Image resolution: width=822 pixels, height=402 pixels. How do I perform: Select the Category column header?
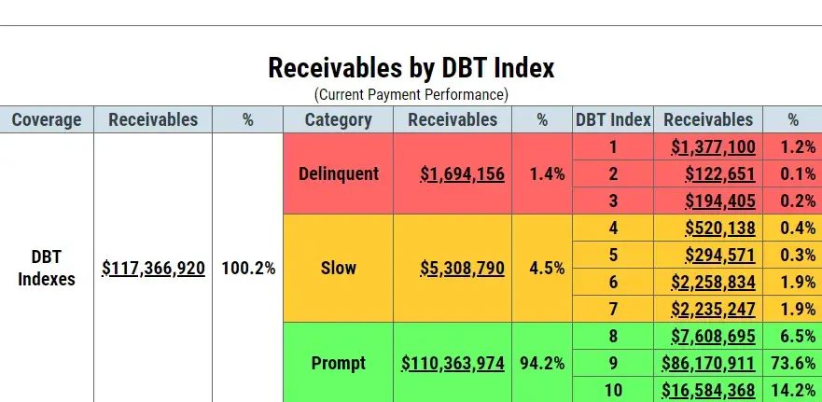tap(338, 119)
